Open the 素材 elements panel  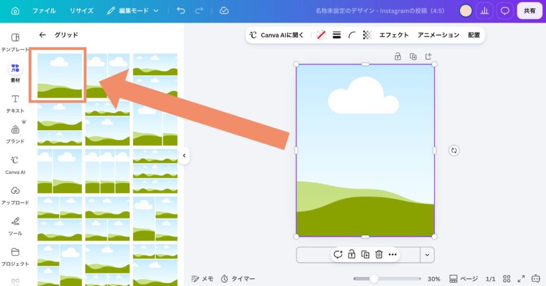coord(15,72)
